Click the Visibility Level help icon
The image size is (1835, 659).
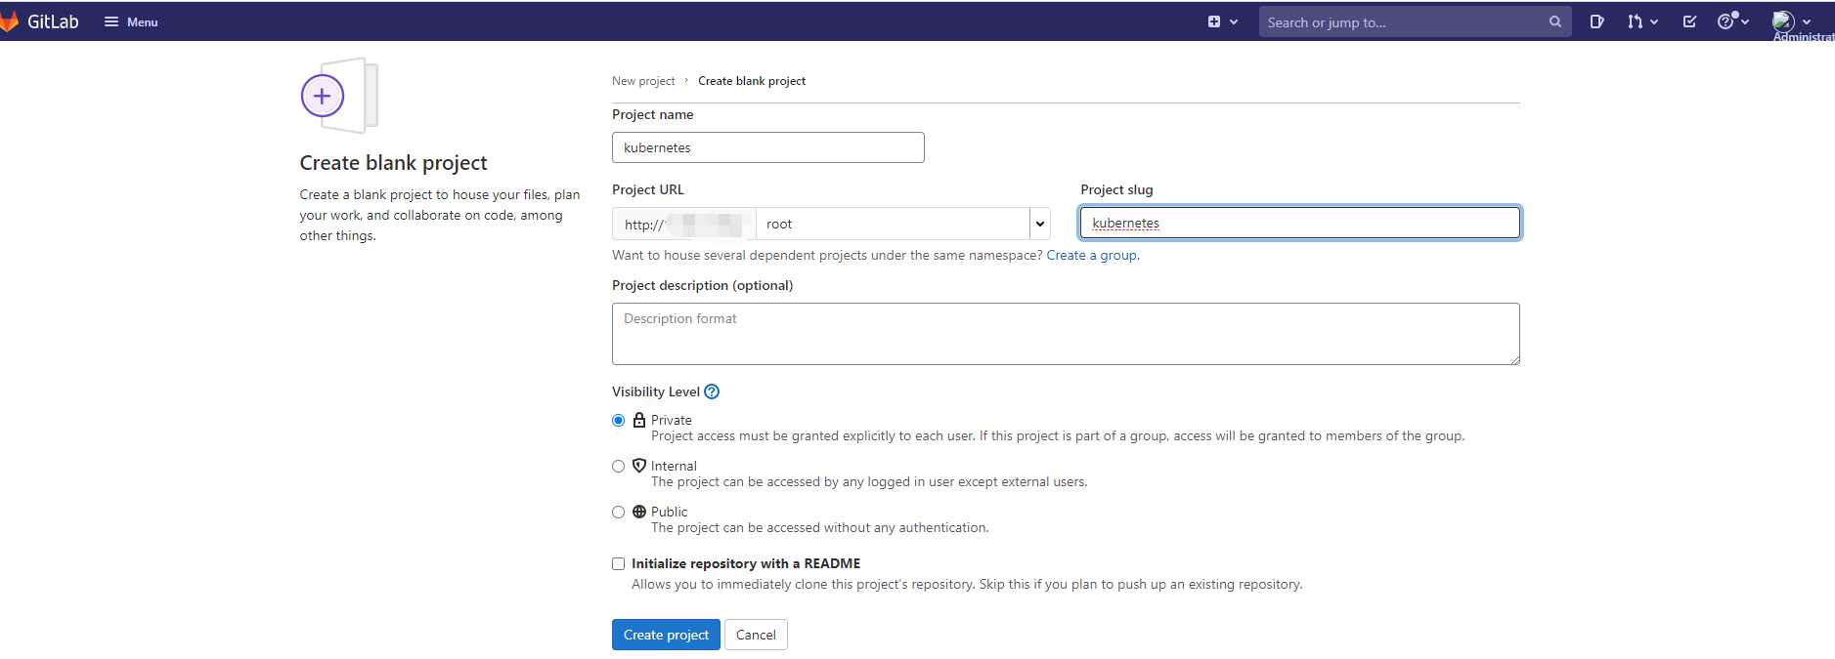click(x=712, y=391)
